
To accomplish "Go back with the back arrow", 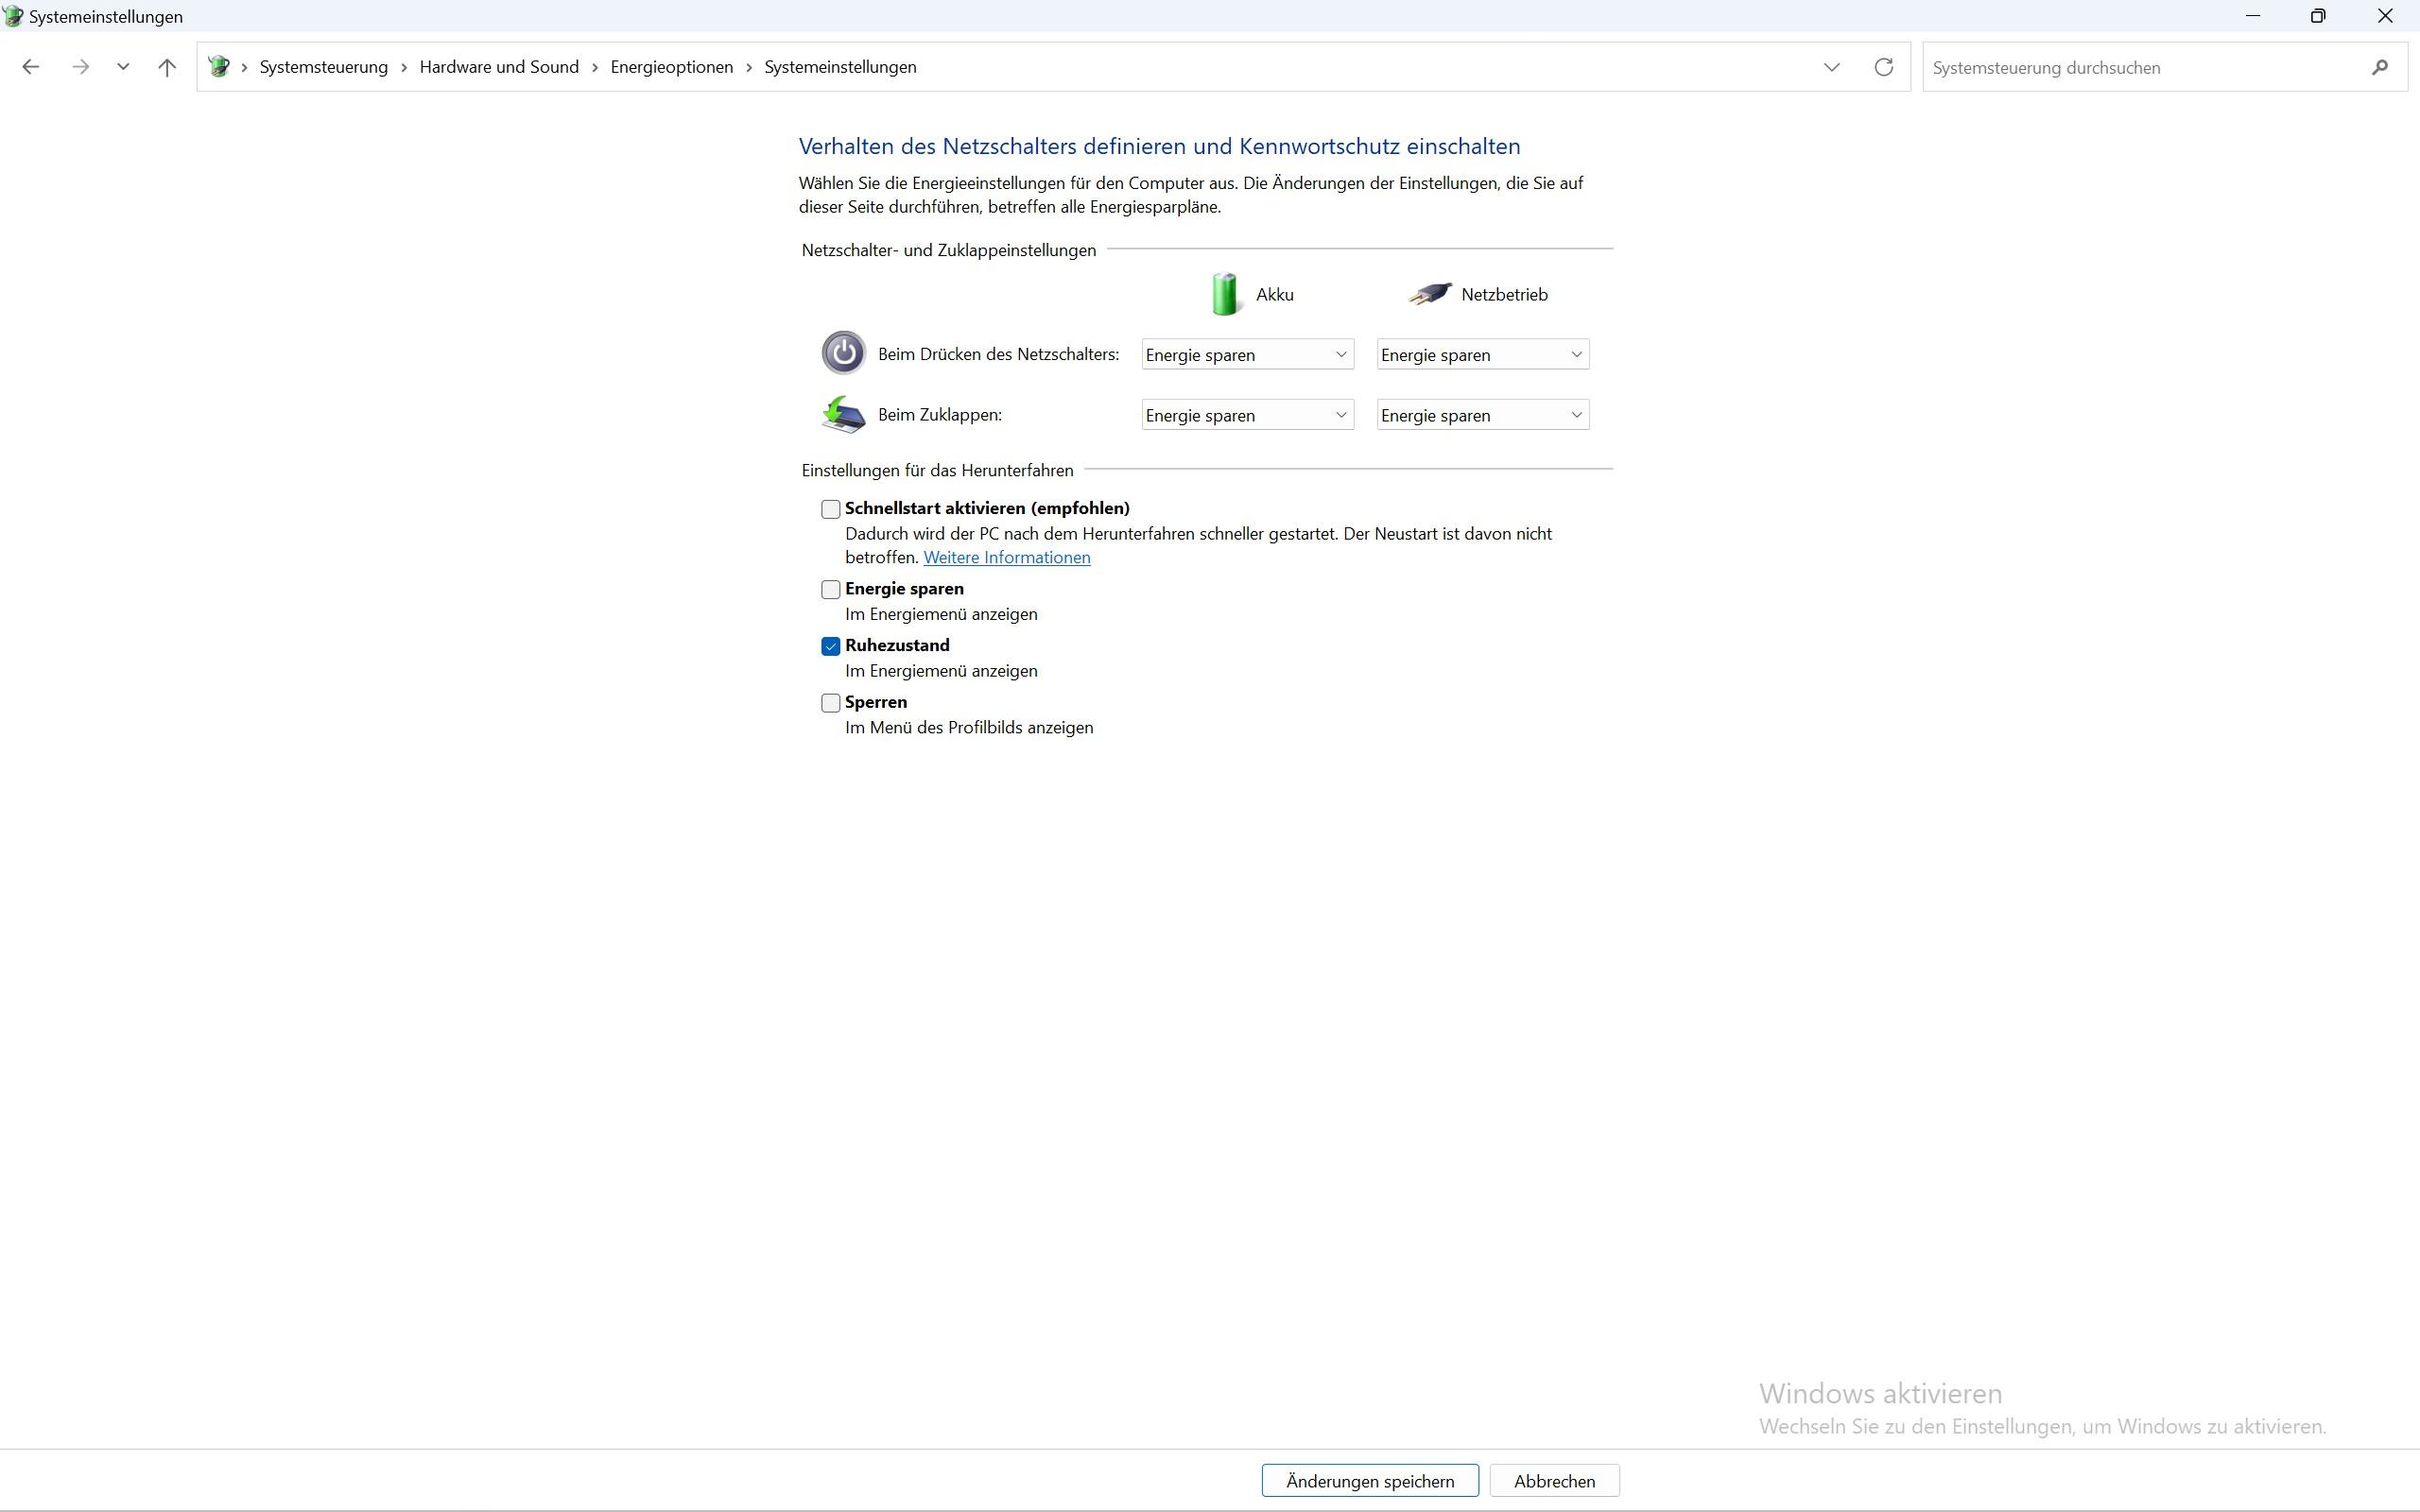I will click(31, 67).
